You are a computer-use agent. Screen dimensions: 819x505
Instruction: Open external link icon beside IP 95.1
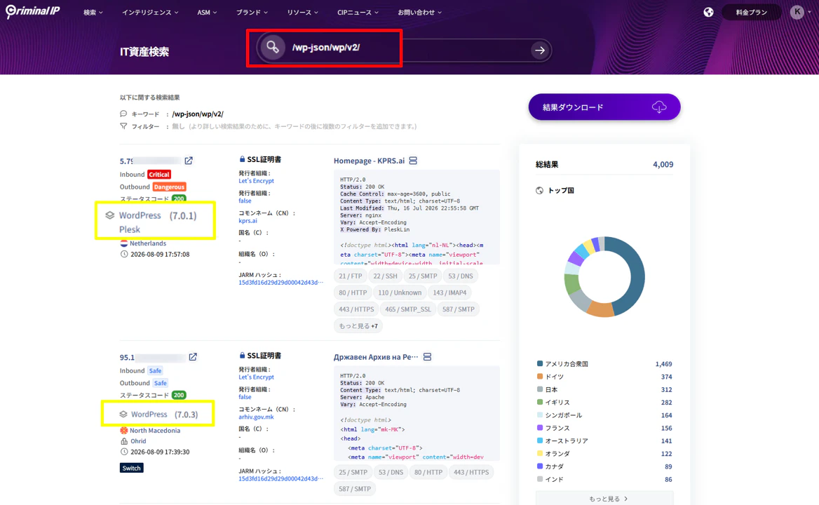[x=193, y=357]
